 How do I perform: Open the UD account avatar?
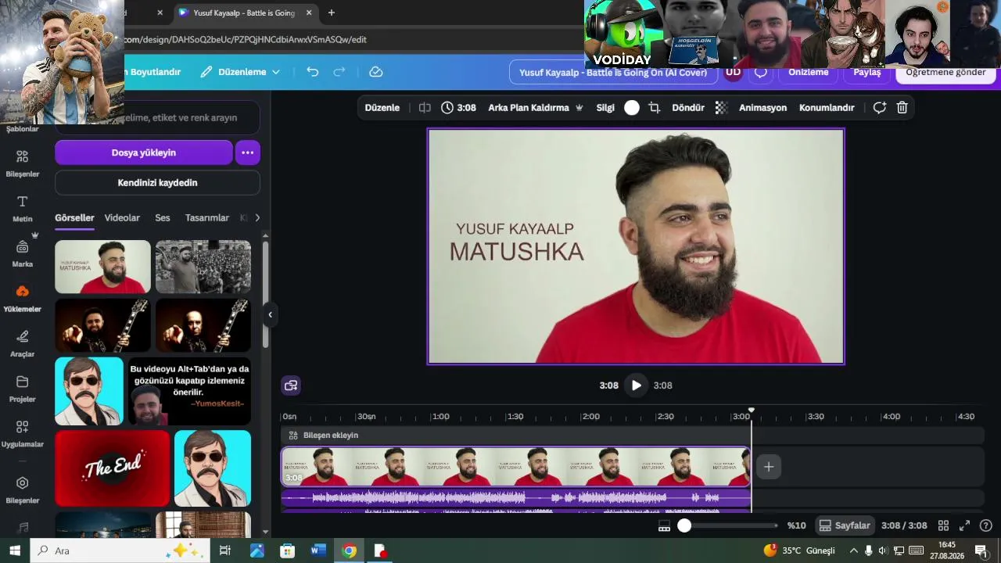(733, 73)
